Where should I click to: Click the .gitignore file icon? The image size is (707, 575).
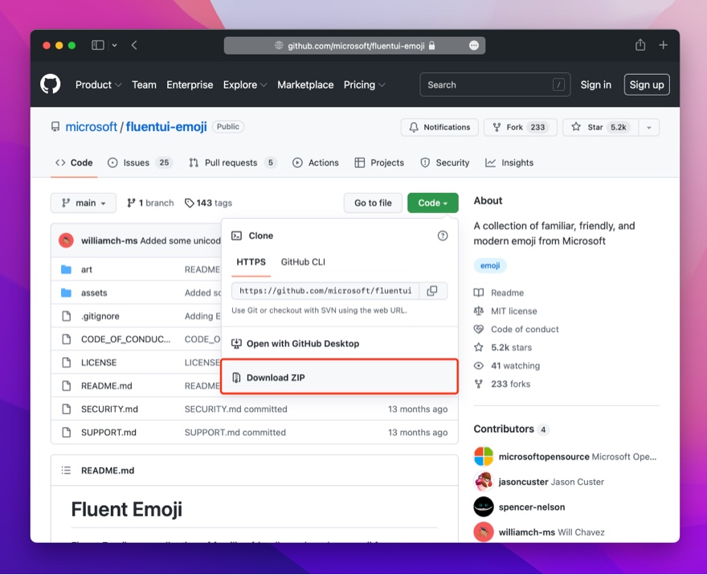[66, 316]
